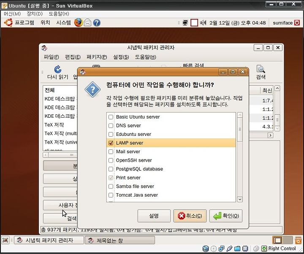The image size is (304, 254).
Task: Click the package list scroll up arrow
Action: coord(277,88)
